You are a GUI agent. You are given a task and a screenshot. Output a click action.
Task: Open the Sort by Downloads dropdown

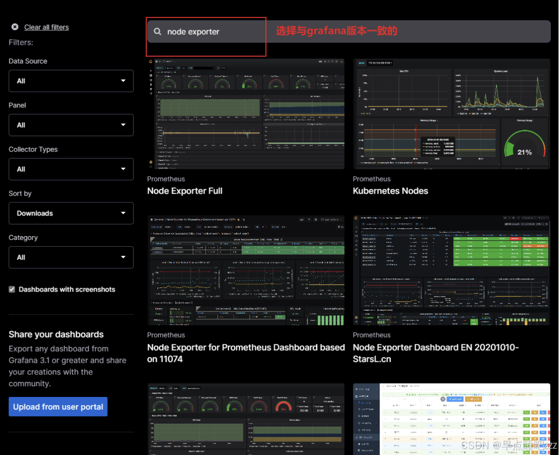(x=71, y=213)
